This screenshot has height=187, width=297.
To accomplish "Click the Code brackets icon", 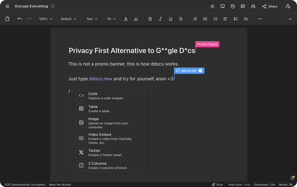I will [81, 96].
